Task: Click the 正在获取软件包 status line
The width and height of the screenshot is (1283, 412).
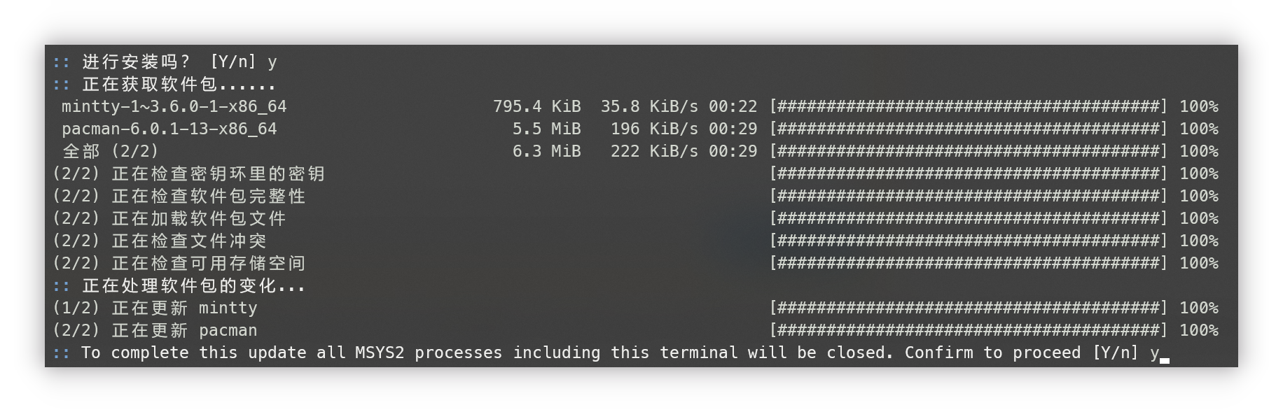Action: [x=179, y=84]
